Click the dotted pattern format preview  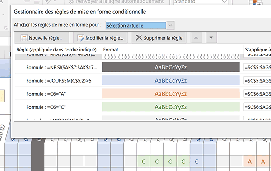point(171,56)
